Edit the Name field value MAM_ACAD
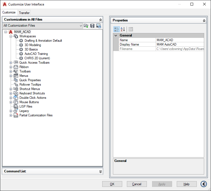Image resolution: width=211 pixels, height=191 pixels. point(180,40)
